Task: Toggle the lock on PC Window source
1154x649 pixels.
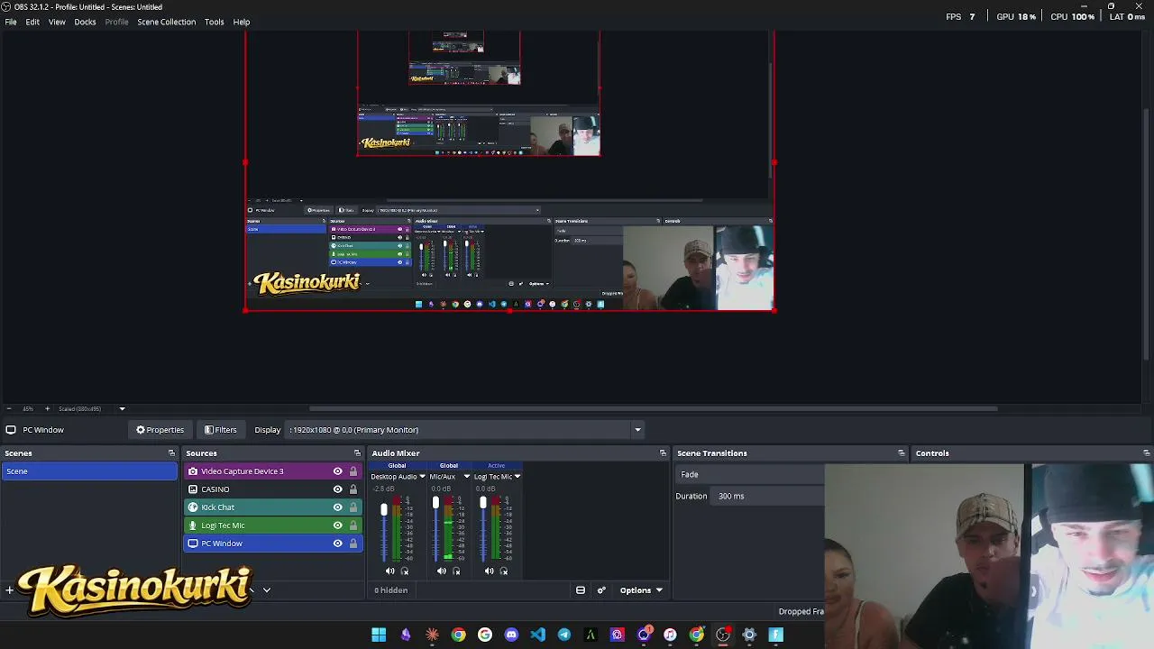Action: 353,544
